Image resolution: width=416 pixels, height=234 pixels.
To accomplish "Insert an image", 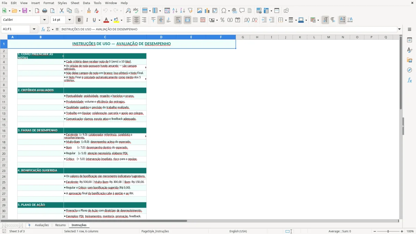I will pyautogui.click(x=200, y=11).
